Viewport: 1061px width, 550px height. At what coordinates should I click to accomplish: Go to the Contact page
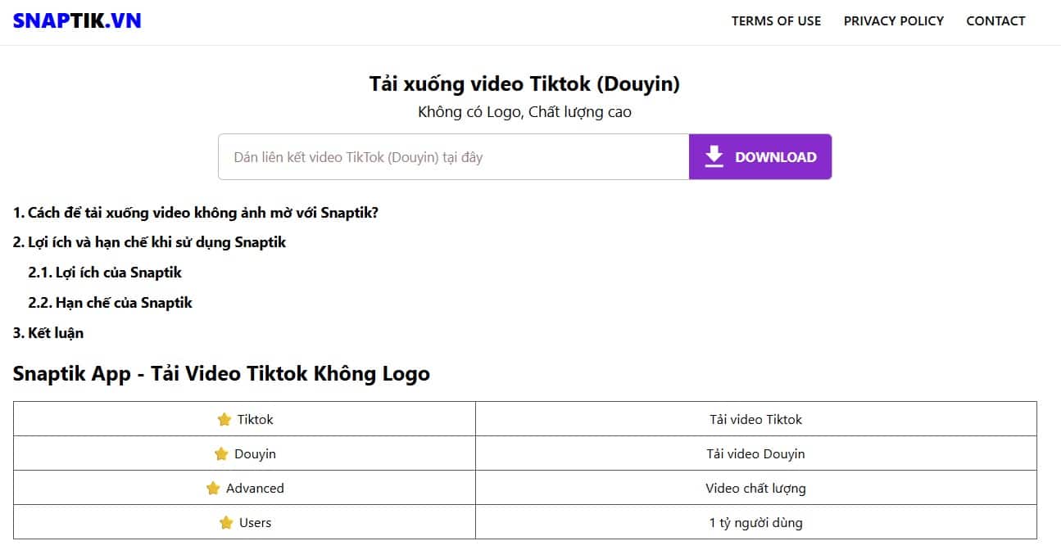click(x=995, y=21)
